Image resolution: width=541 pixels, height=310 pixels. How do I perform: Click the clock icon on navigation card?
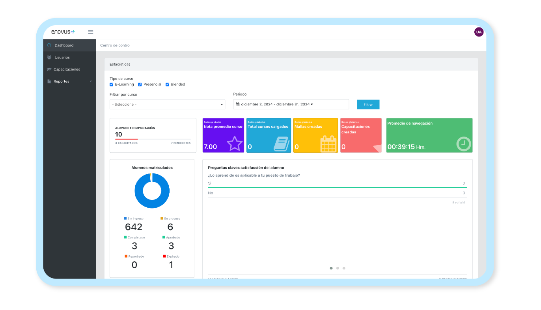pyautogui.click(x=463, y=144)
